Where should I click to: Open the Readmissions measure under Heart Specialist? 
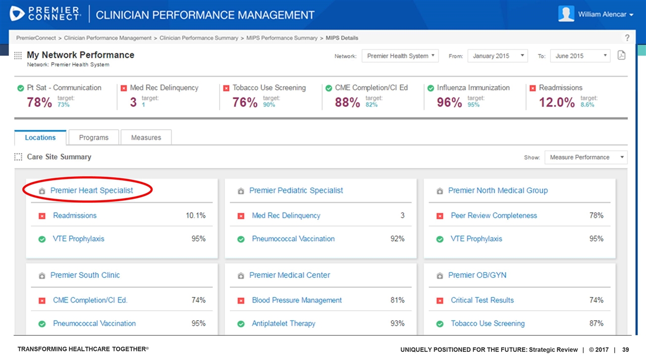[x=75, y=216]
